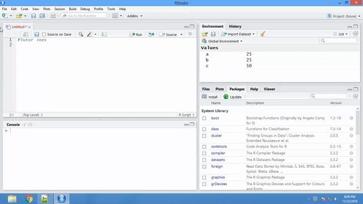Open the Session menu
This screenshot has width=363, height=204.
pyautogui.click(x=60, y=9)
